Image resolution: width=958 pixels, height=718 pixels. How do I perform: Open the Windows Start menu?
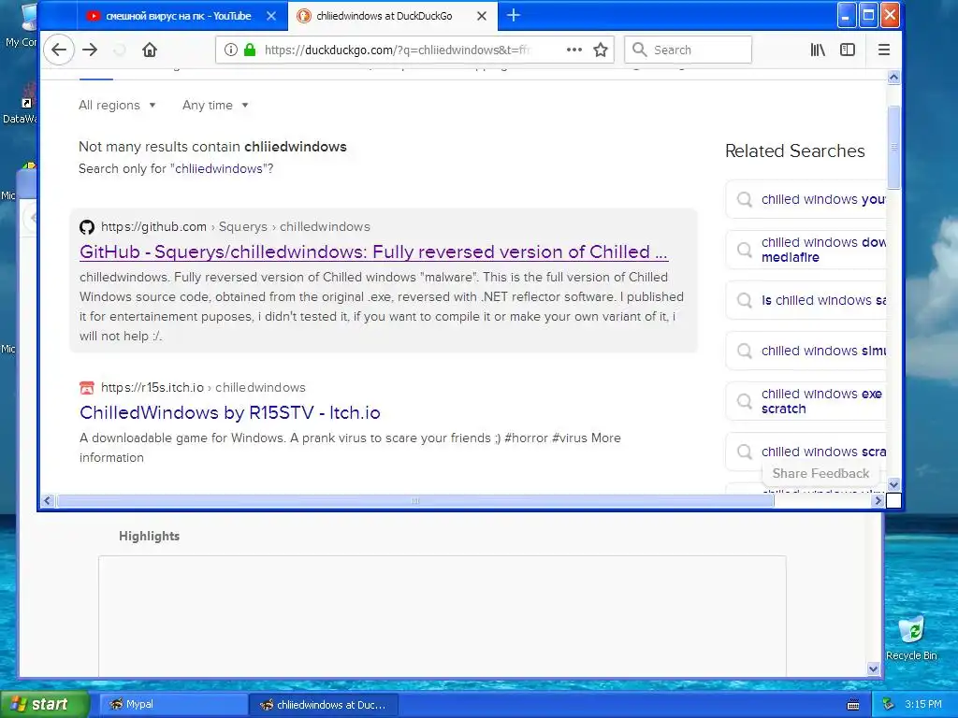pyautogui.click(x=43, y=704)
